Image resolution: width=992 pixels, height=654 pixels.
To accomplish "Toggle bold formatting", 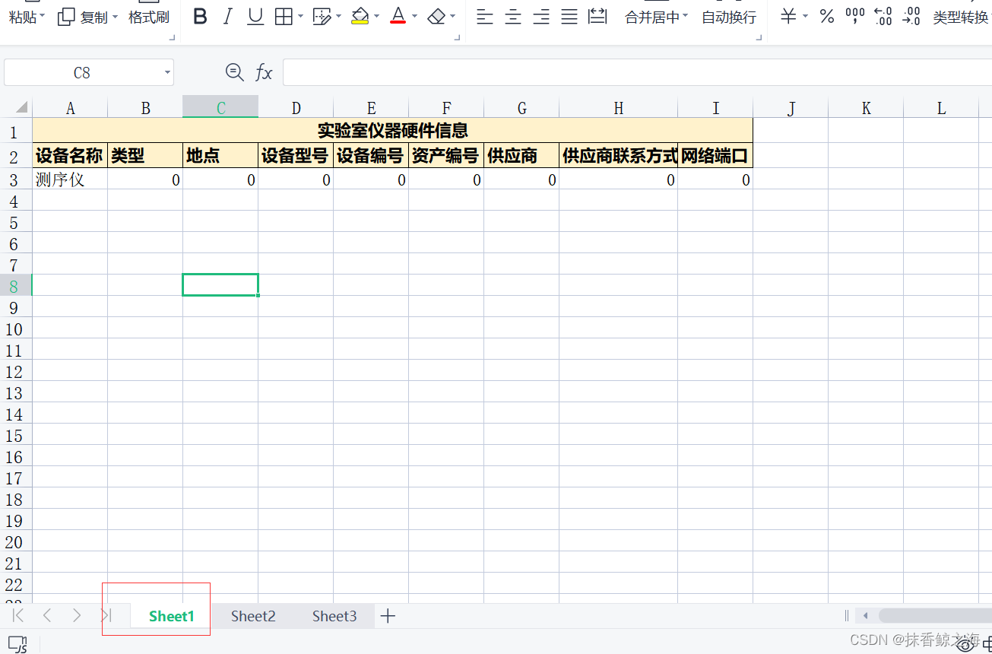I will (200, 17).
